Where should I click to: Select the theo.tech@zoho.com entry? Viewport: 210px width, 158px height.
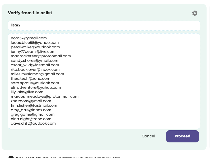30,79
